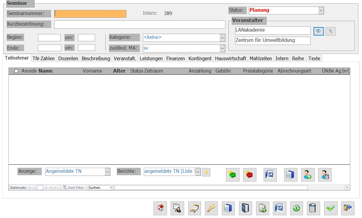Sort the list by the Name column header

(45, 71)
